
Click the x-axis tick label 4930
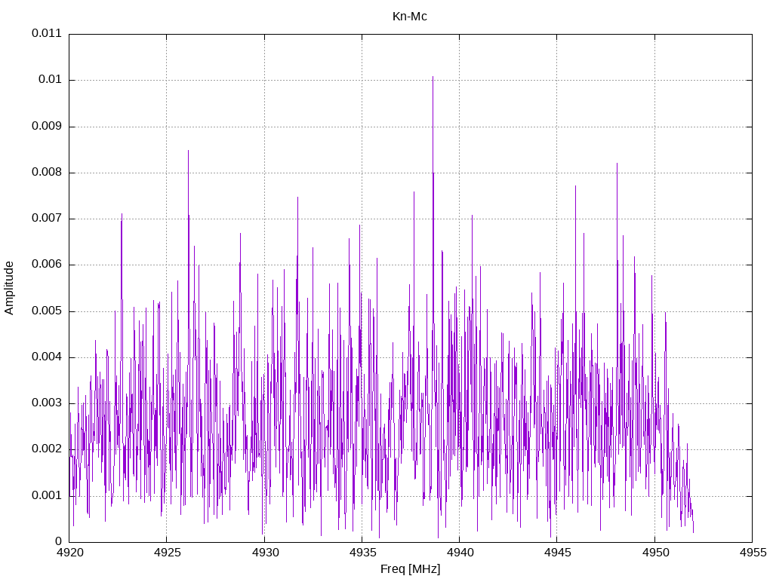[x=265, y=553]
